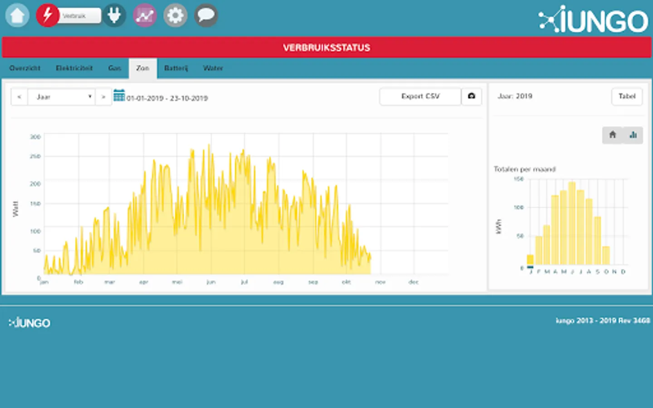
Task: Click the Export CSV button
Action: click(x=420, y=96)
